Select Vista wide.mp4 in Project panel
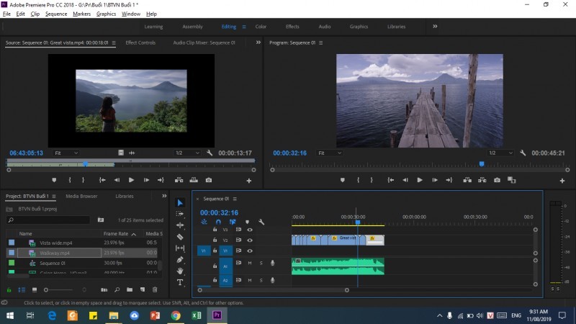The width and height of the screenshot is (576, 324). [56, 243]
